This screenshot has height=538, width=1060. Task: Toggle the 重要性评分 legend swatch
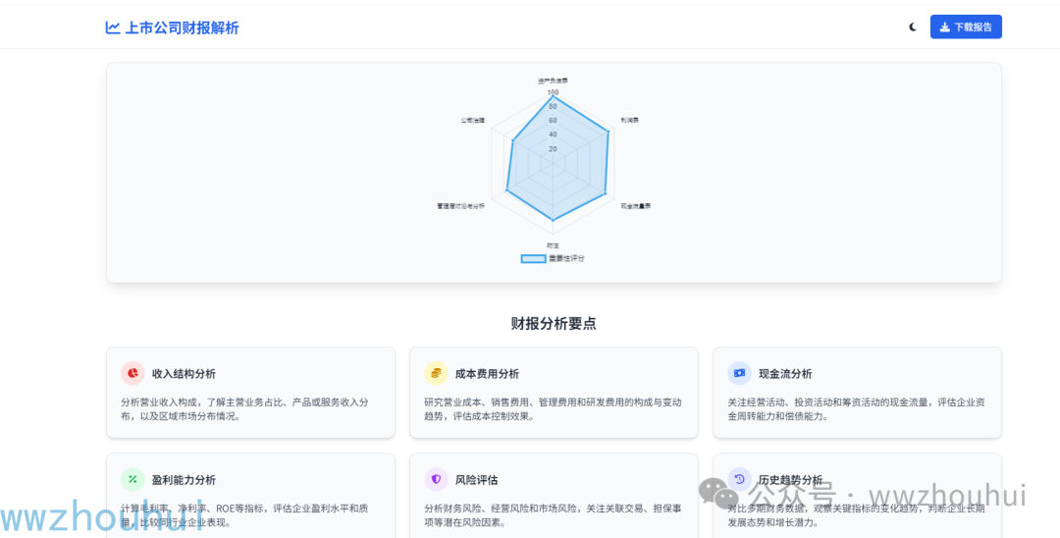coord(533,259)
